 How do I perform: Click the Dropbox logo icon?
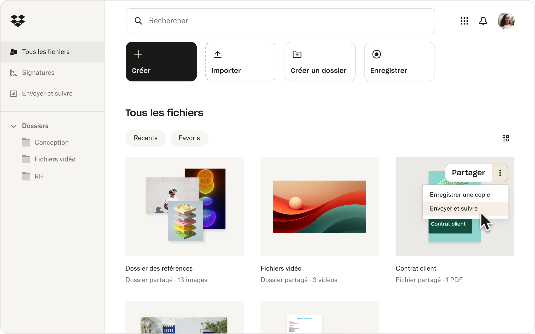(18, 20)
